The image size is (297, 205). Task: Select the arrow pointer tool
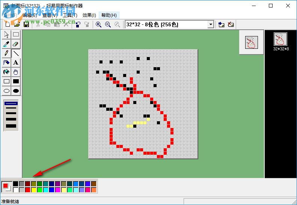click(x=6, y=35)
